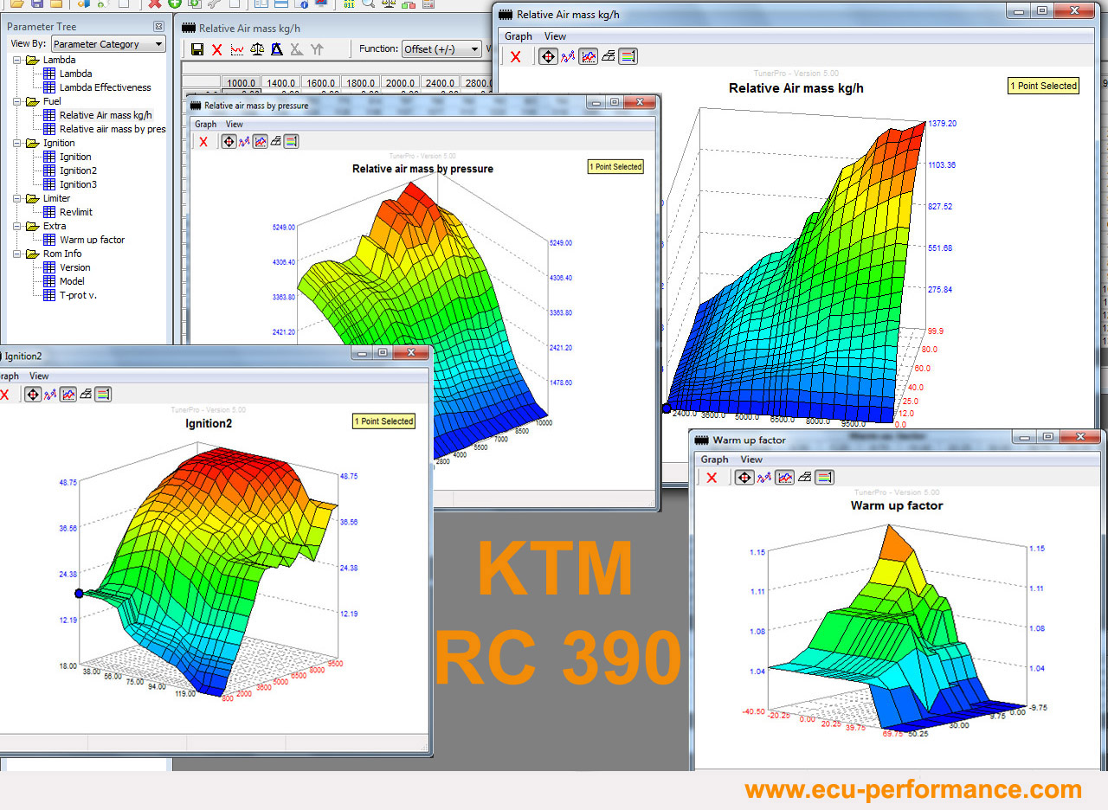Open View menu in Ignition2 window
The width and height of the screenshot is (1108, 810).
[x=39, y=376]
